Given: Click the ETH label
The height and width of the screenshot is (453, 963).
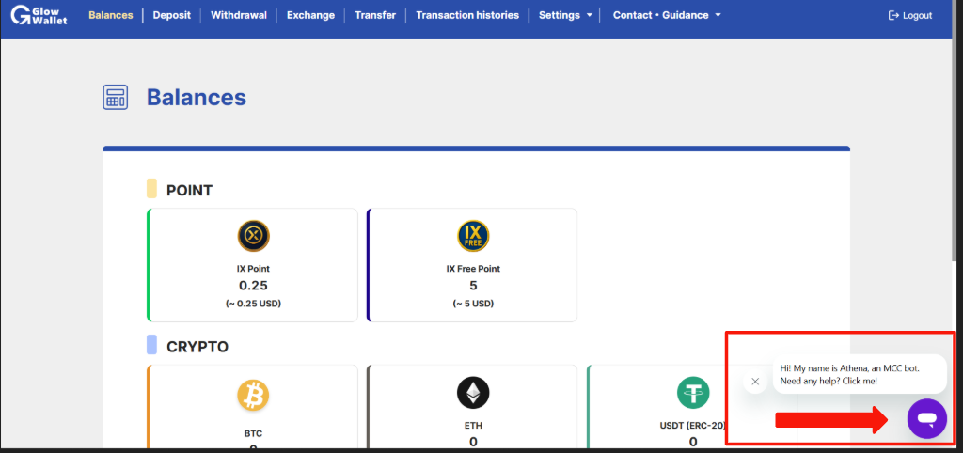Looking at the screenshot, I should (473, 425).
